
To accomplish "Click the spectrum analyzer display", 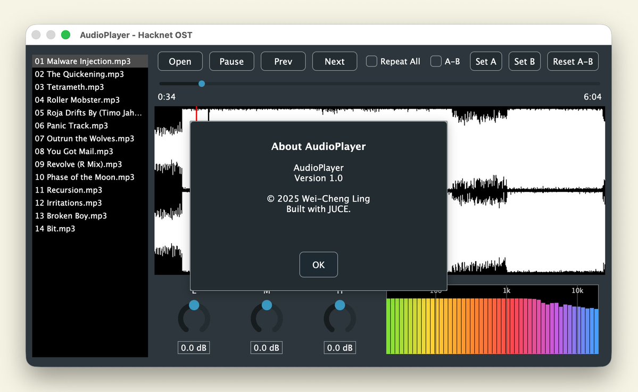I will (492, 320).
